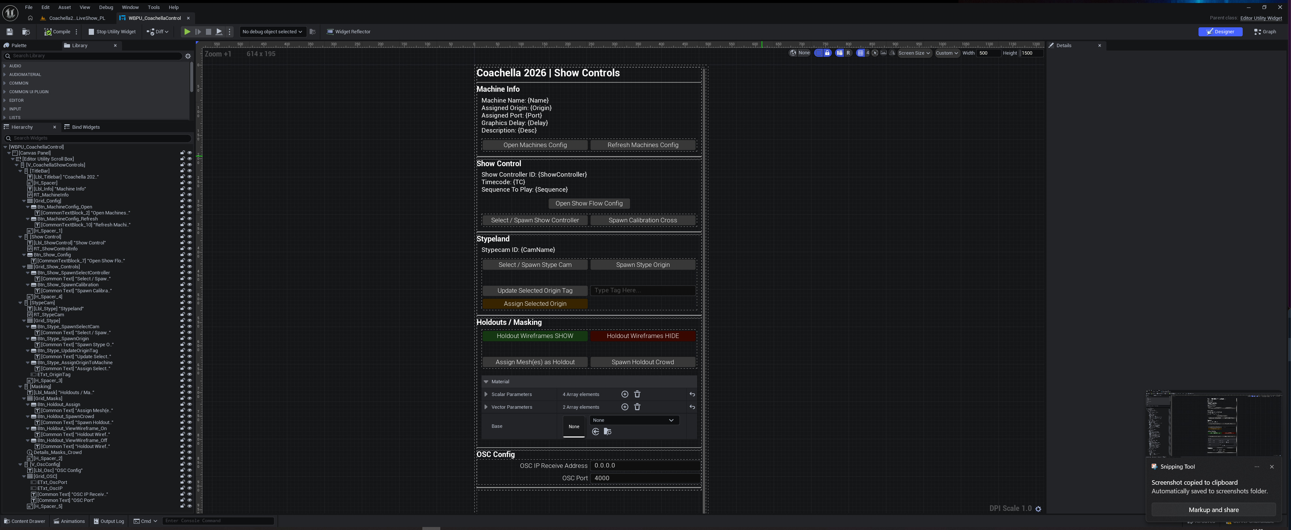Add element to Scalar Parameters array
This screenshot has width=1291, height=530.
click(625, 394)
